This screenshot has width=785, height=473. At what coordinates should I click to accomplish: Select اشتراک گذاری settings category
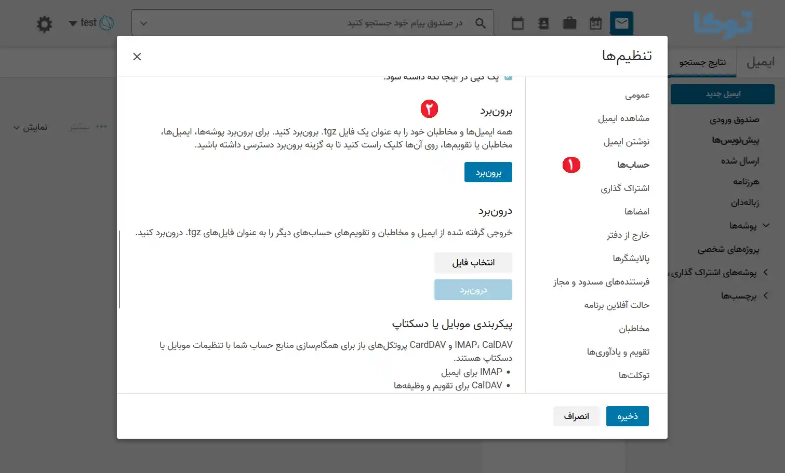point(625,188)
